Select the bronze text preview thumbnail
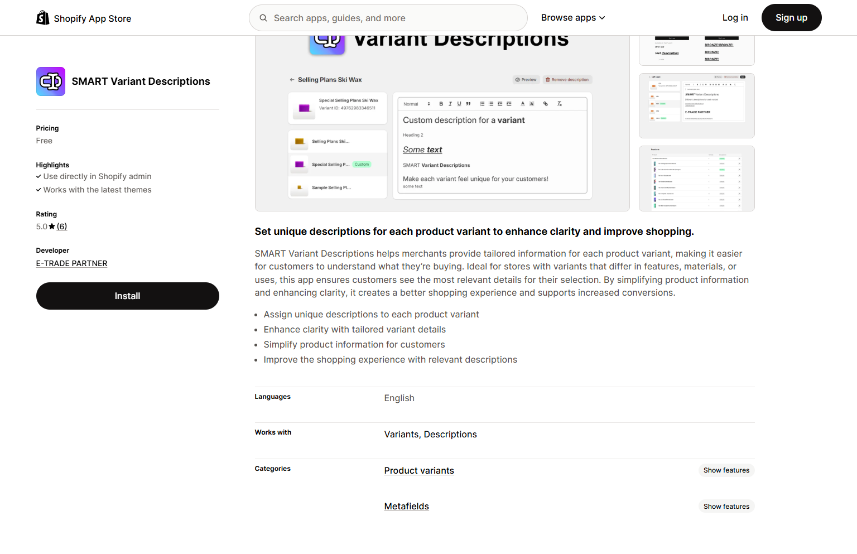 [696, 50]
